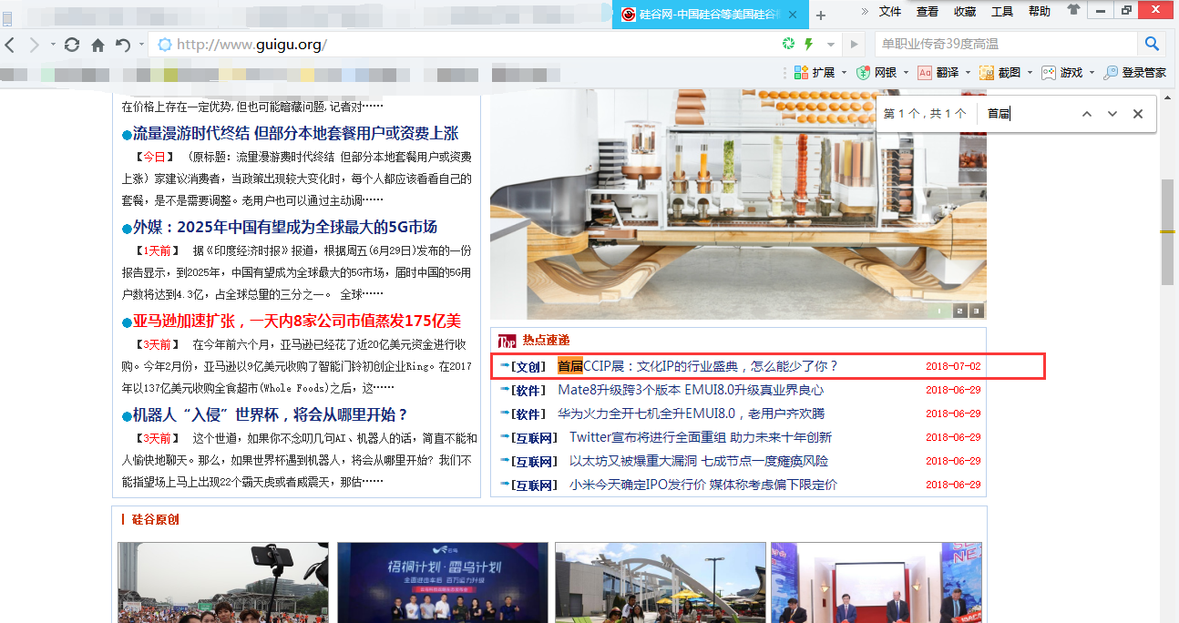1179x623 pixels.
Task: Open a new tab with plus button
Action: coord(821,15)
